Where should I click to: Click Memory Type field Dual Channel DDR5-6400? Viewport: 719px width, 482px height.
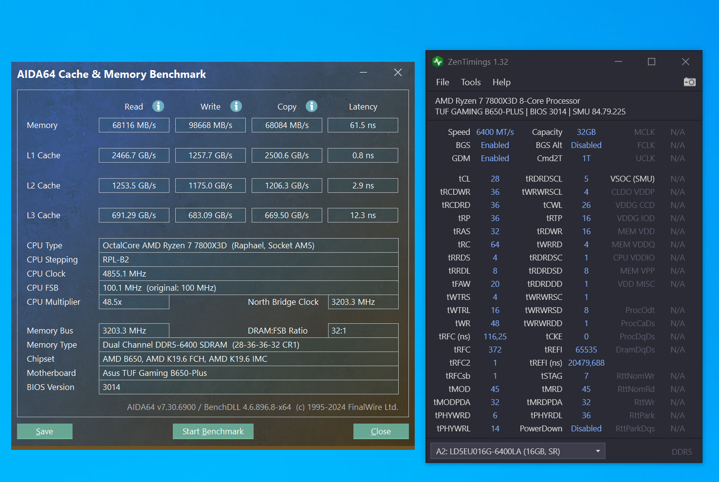click(249, 345)
